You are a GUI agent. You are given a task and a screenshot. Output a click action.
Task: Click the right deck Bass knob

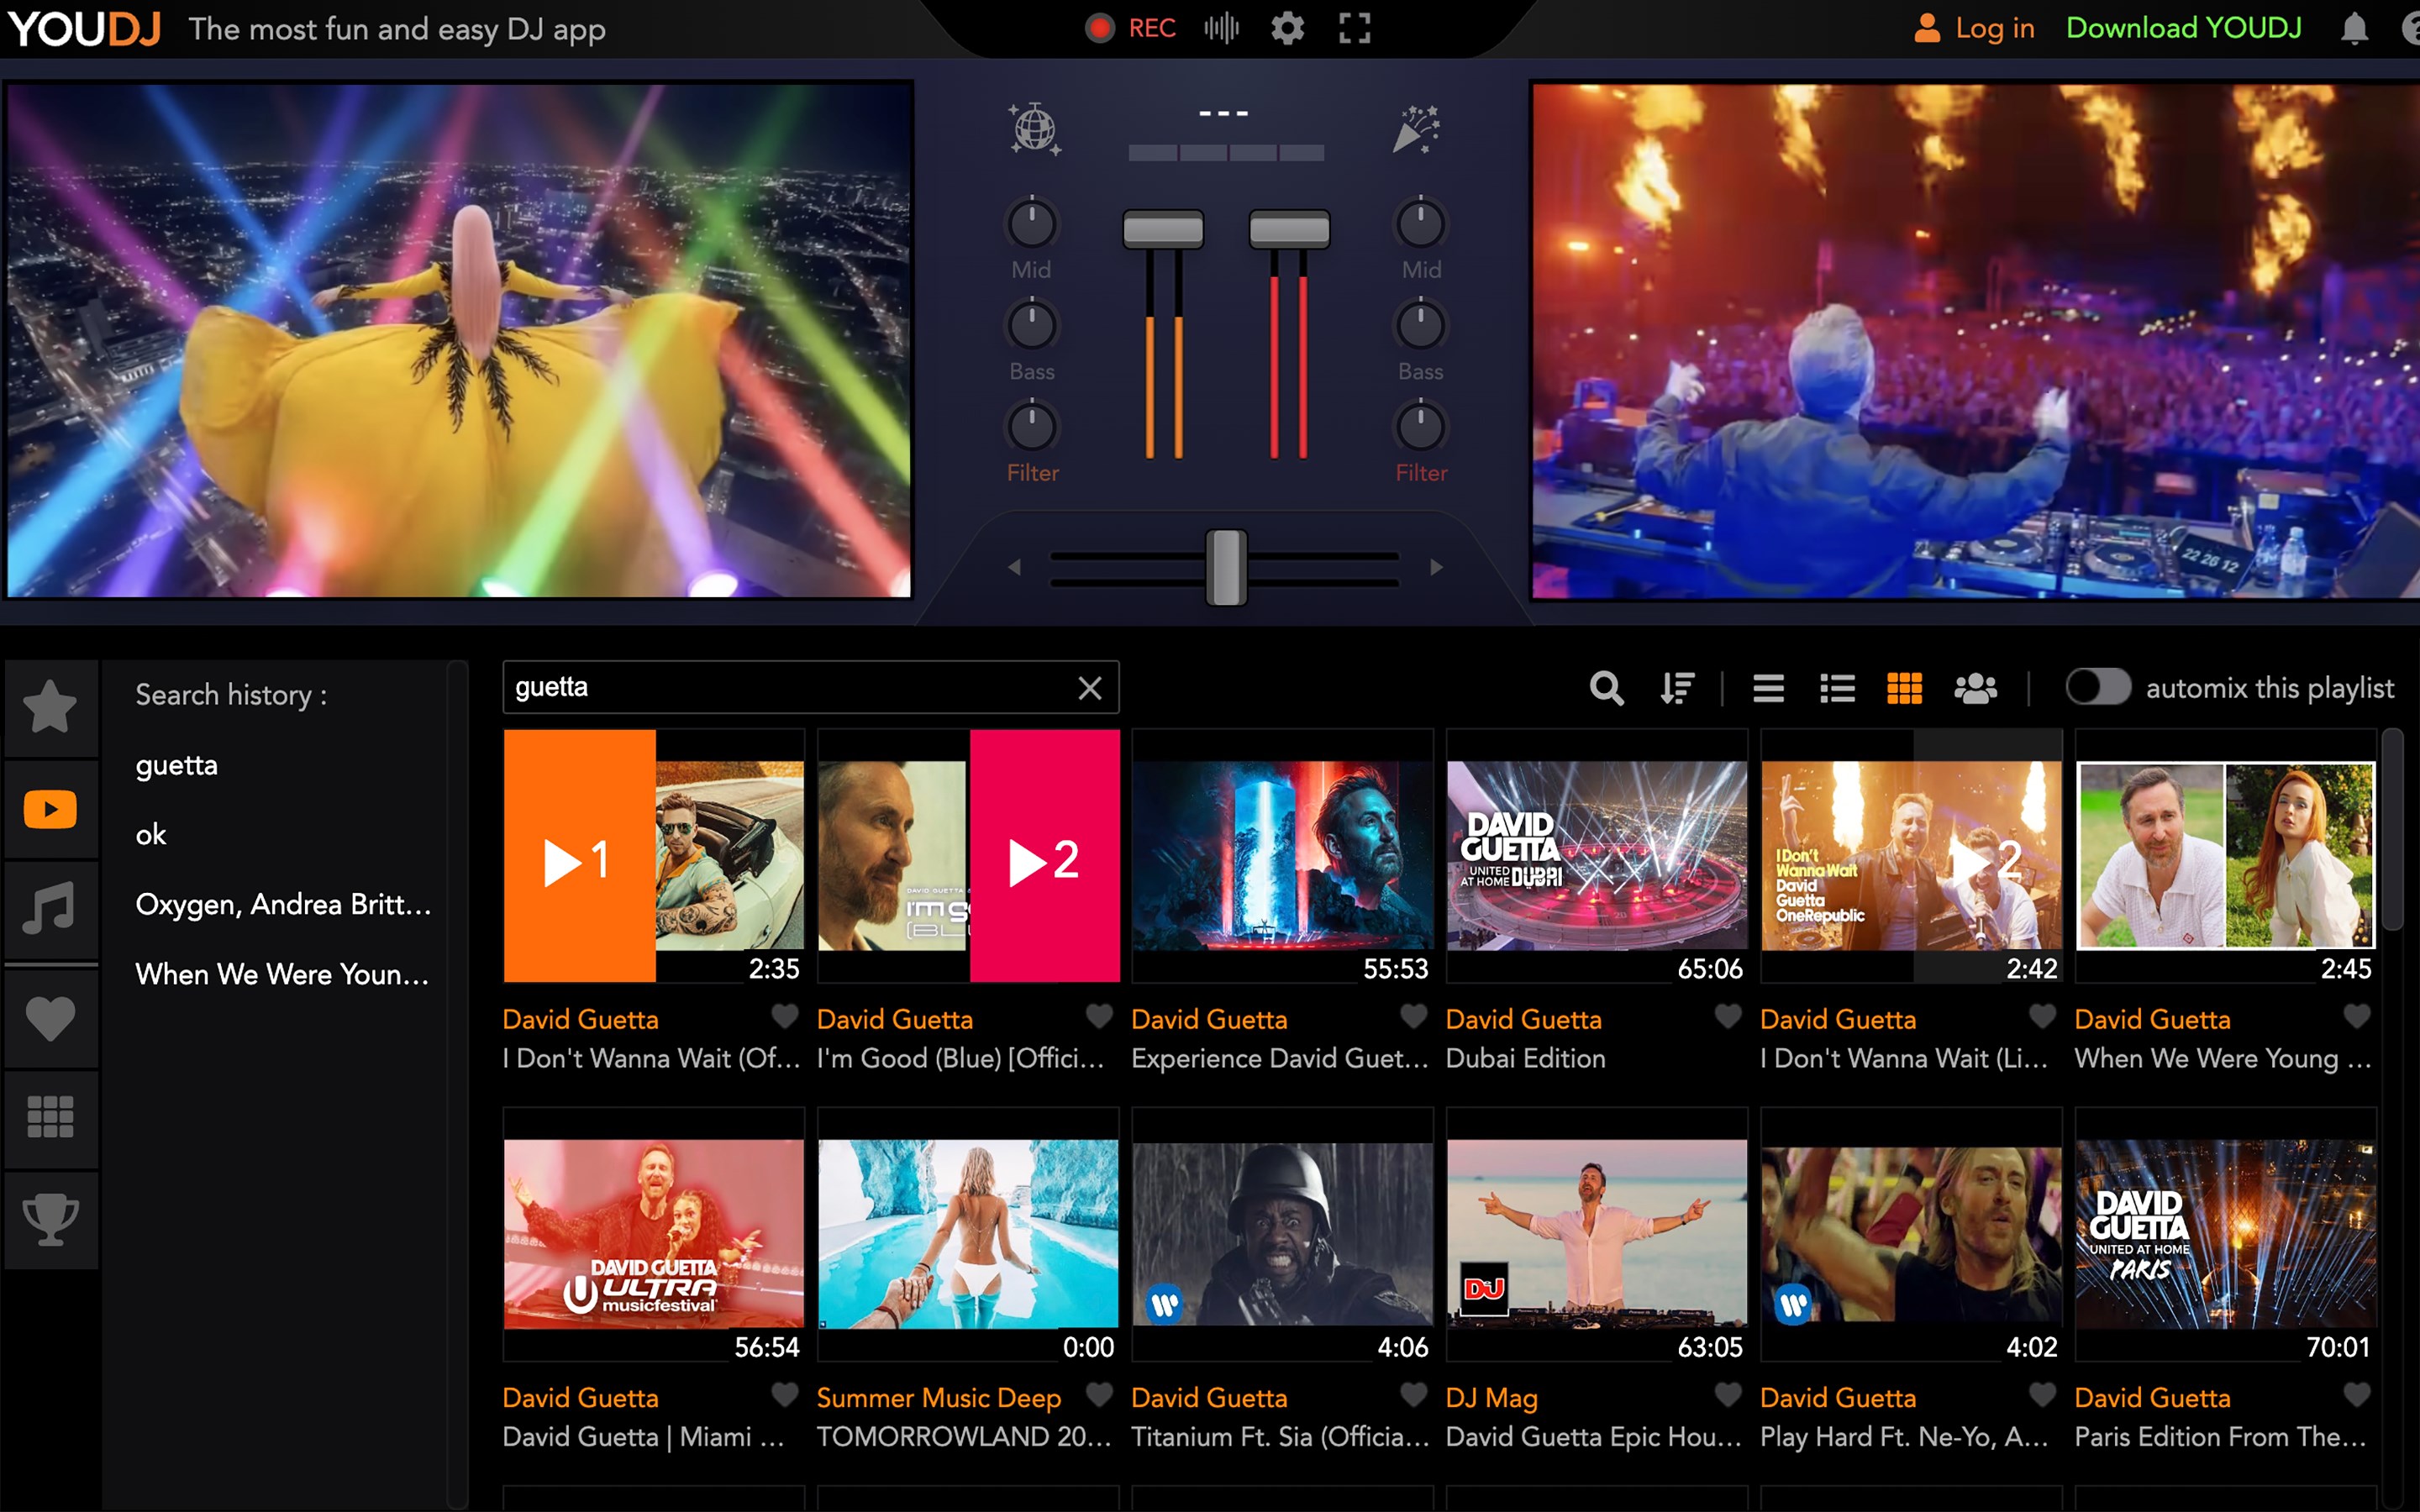click(x=1420, y=325)
